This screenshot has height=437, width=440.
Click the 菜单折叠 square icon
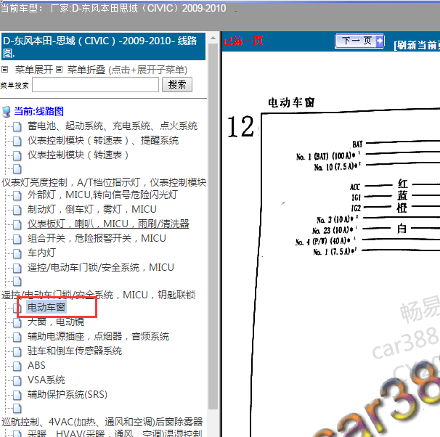59,69
